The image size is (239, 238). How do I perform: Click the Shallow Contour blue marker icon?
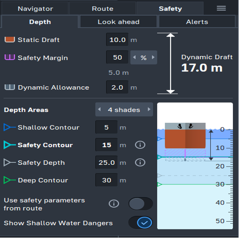click(x=9, y=127)
